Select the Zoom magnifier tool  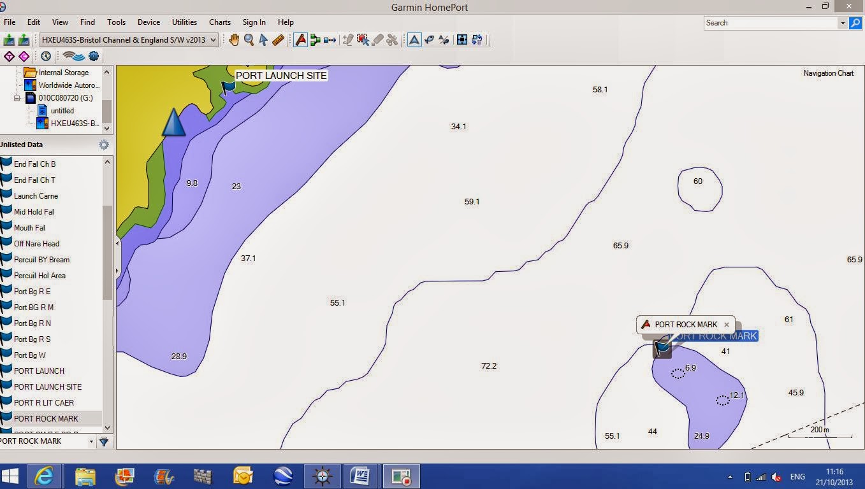coord(249,40)
